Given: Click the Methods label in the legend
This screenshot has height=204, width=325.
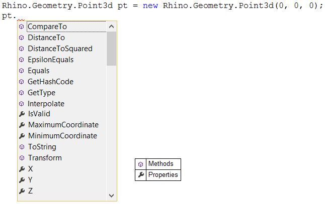Looking at the screenshot, I should pos(160,164).
